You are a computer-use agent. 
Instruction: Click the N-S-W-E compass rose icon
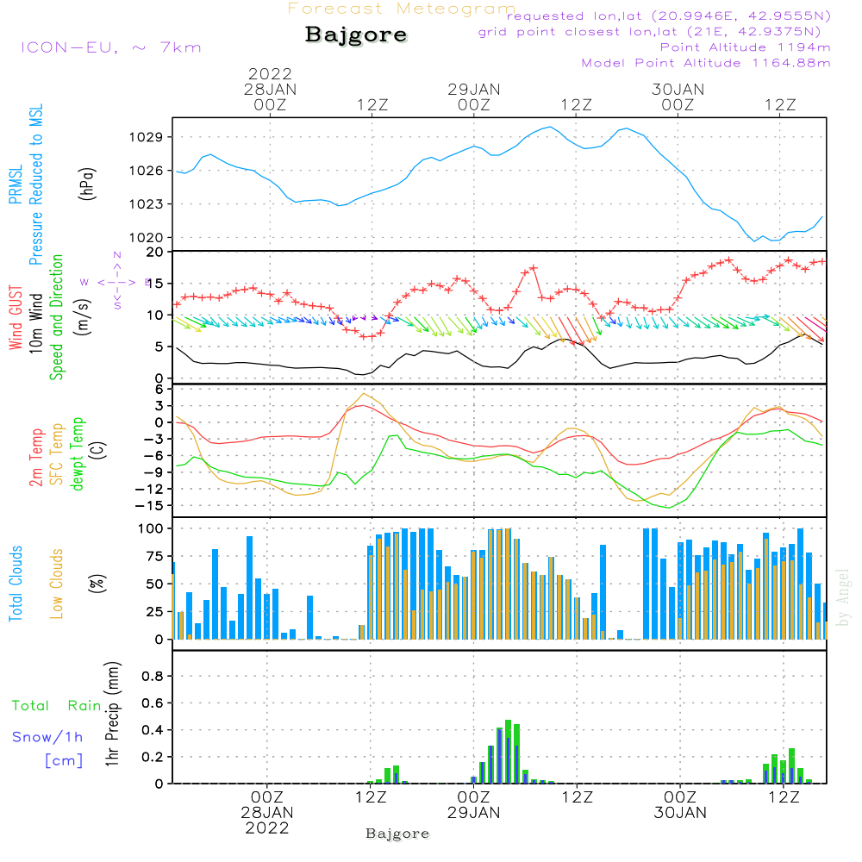pos(116,282)
